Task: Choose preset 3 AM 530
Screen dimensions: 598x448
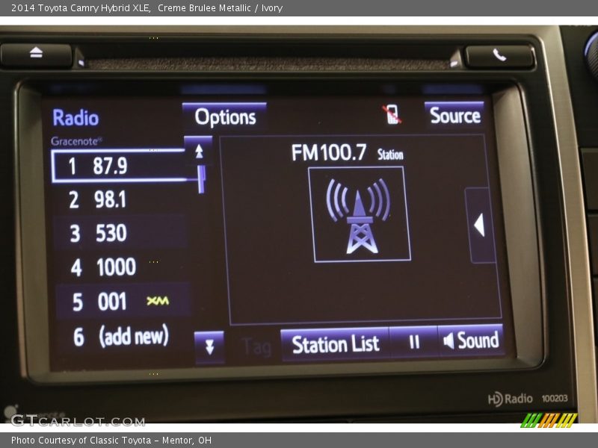Action: [117, 233]
